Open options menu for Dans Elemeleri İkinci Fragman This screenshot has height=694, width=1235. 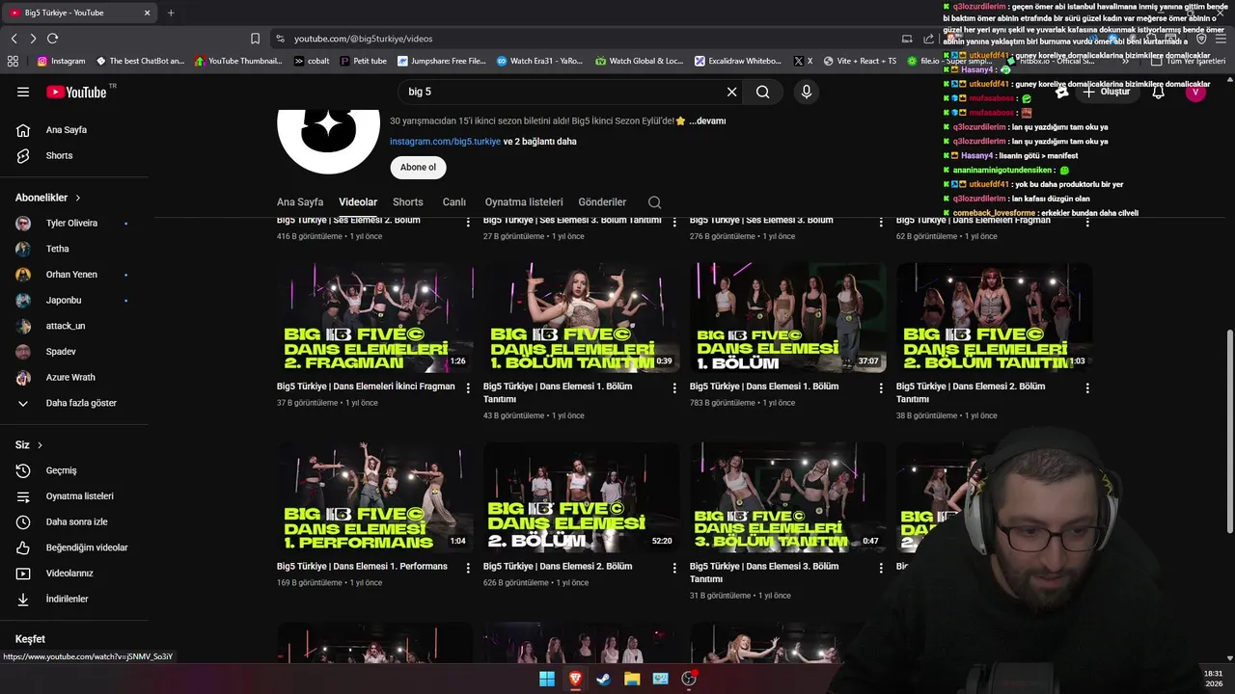468,388
